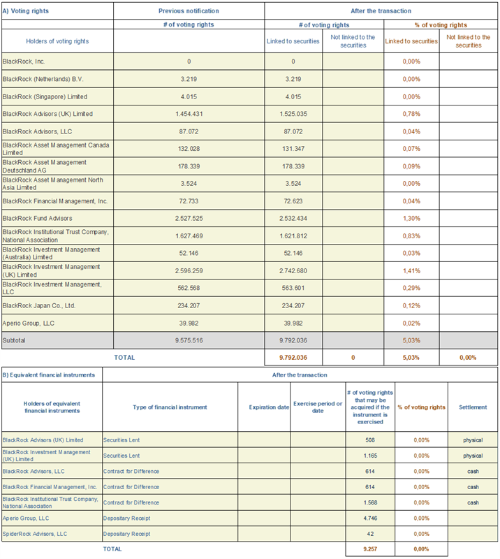Click the orange total 0,00% cell in section A

468,358
